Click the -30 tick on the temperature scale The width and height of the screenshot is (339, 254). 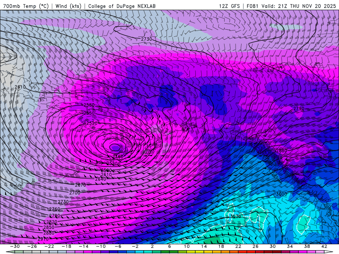point(15,246)
